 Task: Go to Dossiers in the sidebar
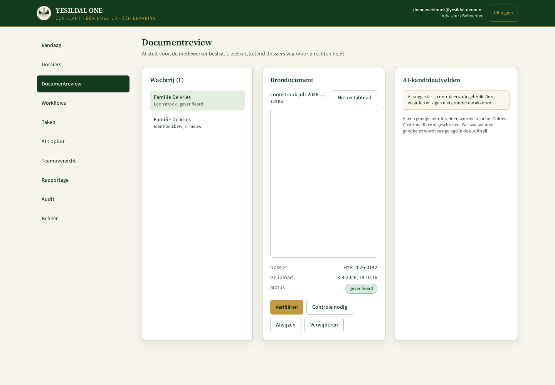pyautogui.click(x=83, y=65)
